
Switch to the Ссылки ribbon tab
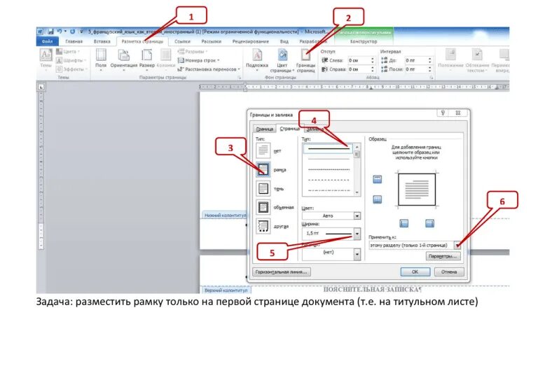(182, 41)
